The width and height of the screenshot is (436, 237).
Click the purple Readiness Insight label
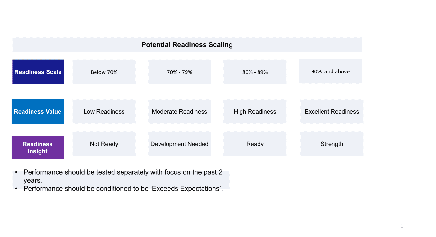point(38,147)
